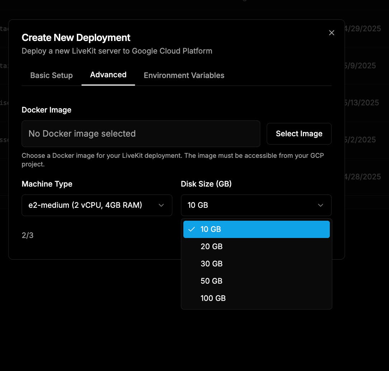Click the 5/13/2025 date in background table
Image resolution: width=389 pixels, height=371 pixels.
[361, 102]
